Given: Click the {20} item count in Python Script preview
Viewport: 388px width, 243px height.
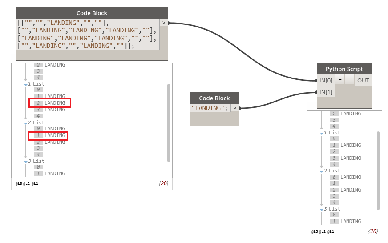Looking at the screenshot, I should click(373, 231).
